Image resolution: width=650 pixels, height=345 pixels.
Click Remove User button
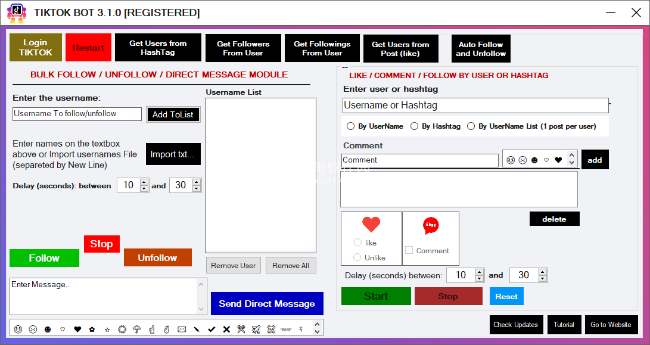(x=234, y=265)
